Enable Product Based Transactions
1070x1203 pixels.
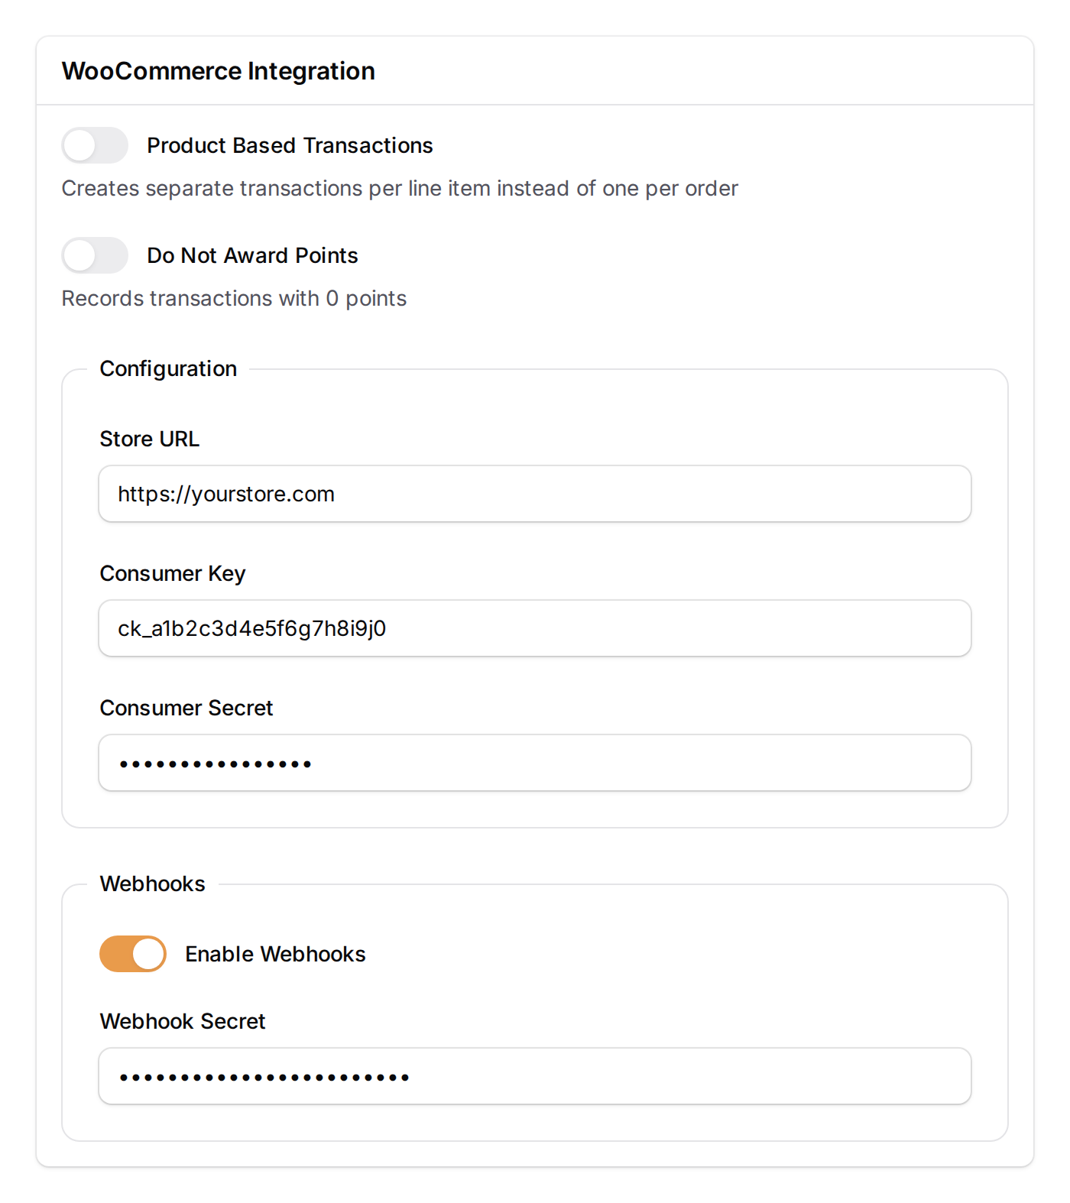[94, 145]
